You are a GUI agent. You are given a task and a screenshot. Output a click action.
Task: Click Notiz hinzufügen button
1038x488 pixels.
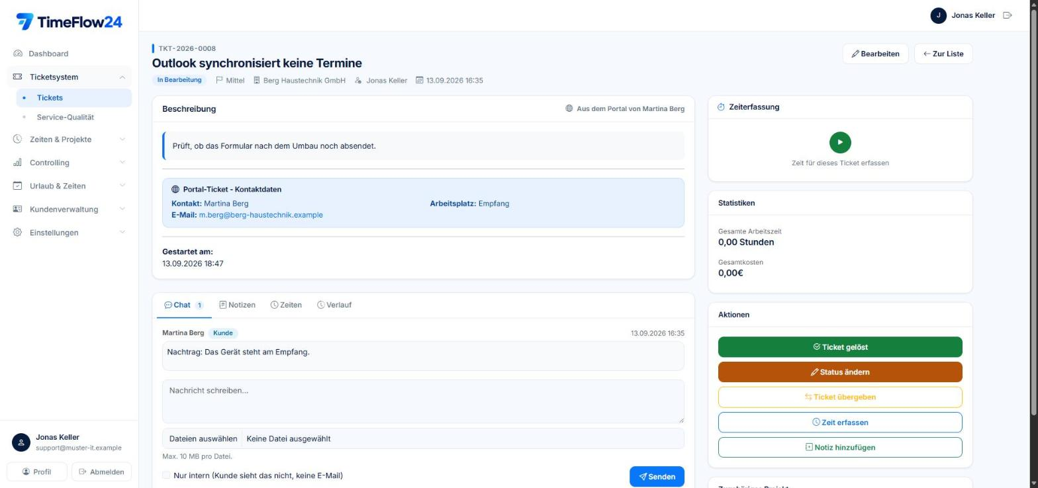pyautogui.click(x=840, y=448)
